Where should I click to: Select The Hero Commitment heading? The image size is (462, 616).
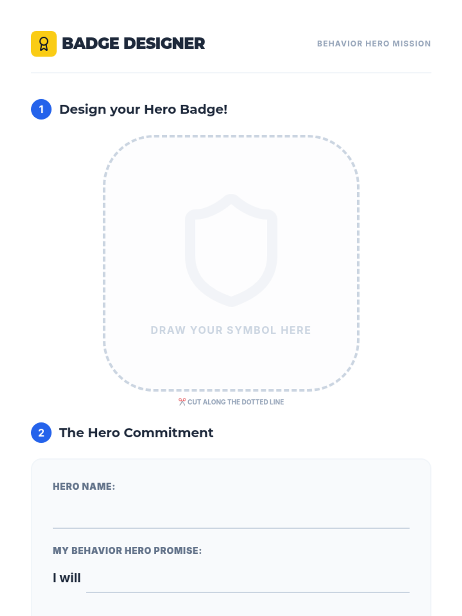click(x=136, y=433)
